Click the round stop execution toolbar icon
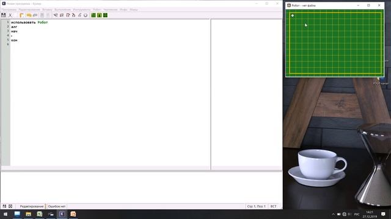 point(86,15)
